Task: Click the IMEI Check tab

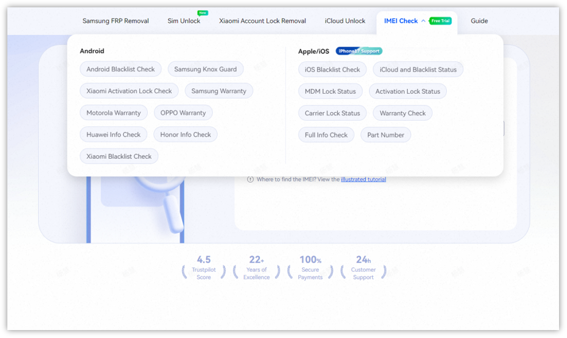Action: coord(401,21)
